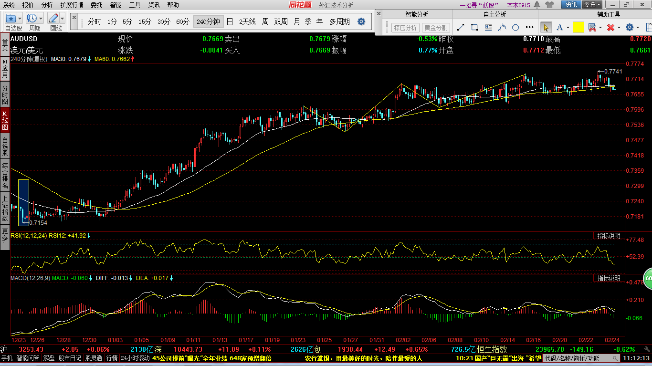Select the ellipse drawing tool
Viewport: 652px width, 366px height.
[515, 28]
